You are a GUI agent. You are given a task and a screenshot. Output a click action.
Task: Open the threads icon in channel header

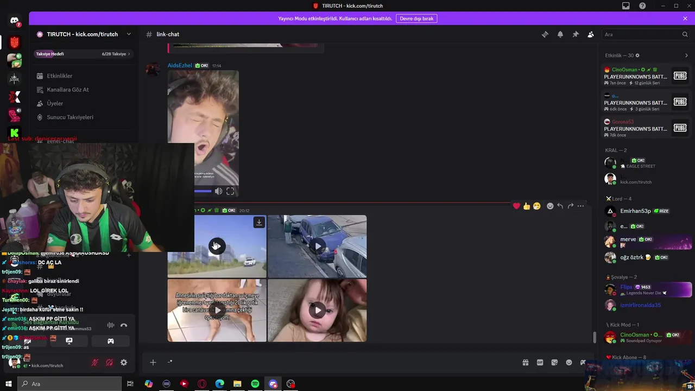(545, 34)
